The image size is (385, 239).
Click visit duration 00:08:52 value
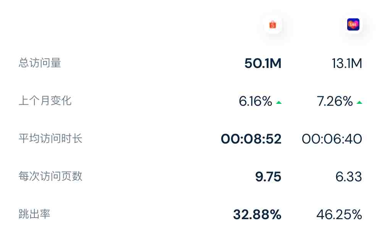coord(251,139)
